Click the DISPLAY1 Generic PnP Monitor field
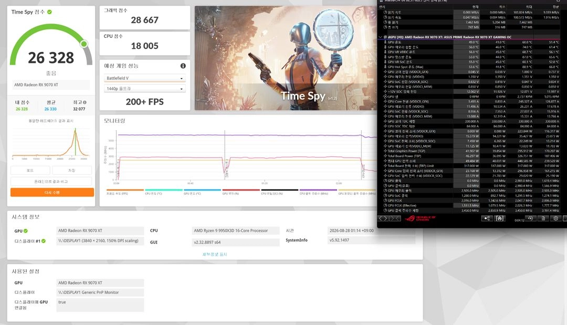This screenshot has height=325, width=567. point(100,292)
